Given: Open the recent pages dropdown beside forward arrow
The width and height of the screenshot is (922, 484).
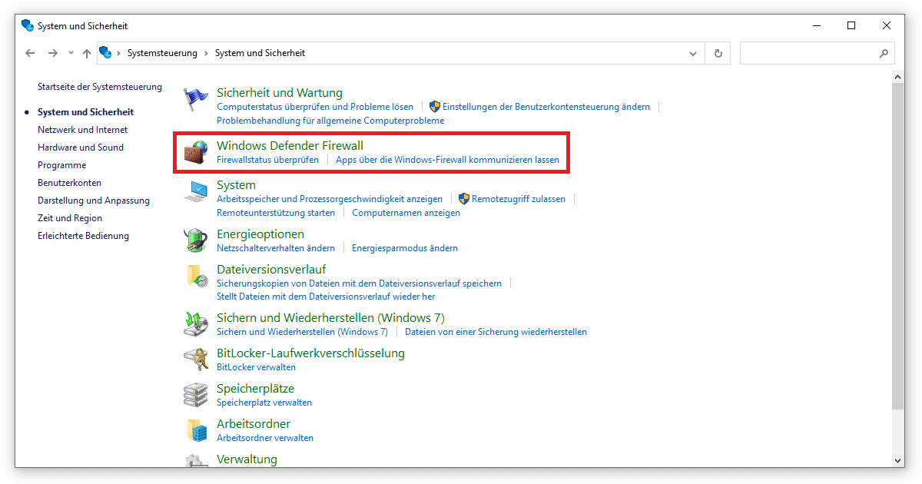Looking at the screenshot, I should (x=70, y=53).
